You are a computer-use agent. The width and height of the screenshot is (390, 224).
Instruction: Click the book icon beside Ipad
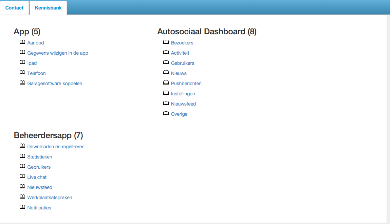point(22,62)
